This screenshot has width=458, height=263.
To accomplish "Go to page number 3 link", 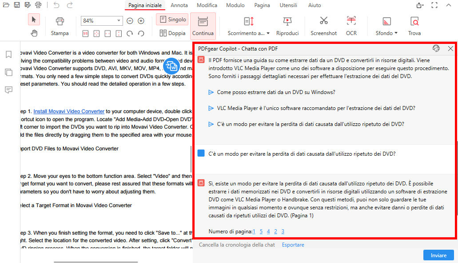I will [x=283, y=232].
